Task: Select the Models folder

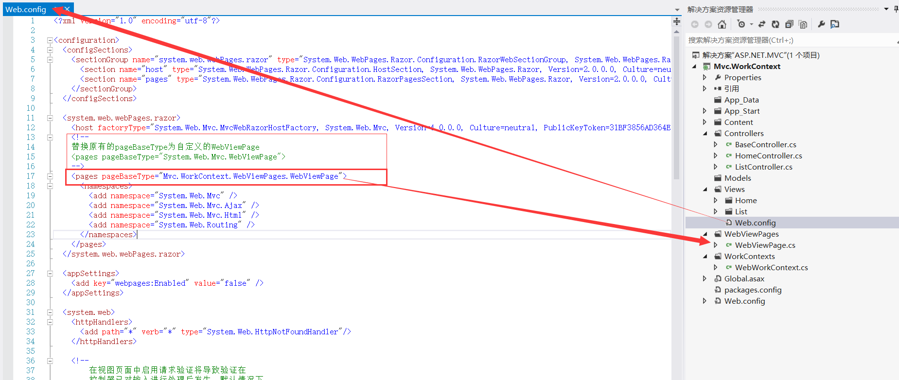Action: pos(738,178)
